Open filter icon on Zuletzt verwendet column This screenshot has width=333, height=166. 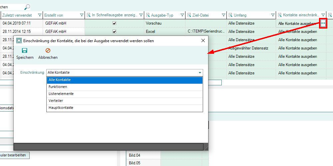[40, 15]
